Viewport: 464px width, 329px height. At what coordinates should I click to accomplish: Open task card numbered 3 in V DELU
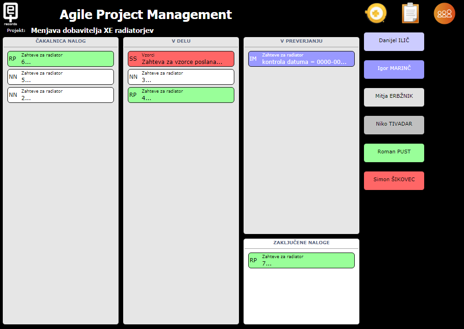click(x=181, y=77)
